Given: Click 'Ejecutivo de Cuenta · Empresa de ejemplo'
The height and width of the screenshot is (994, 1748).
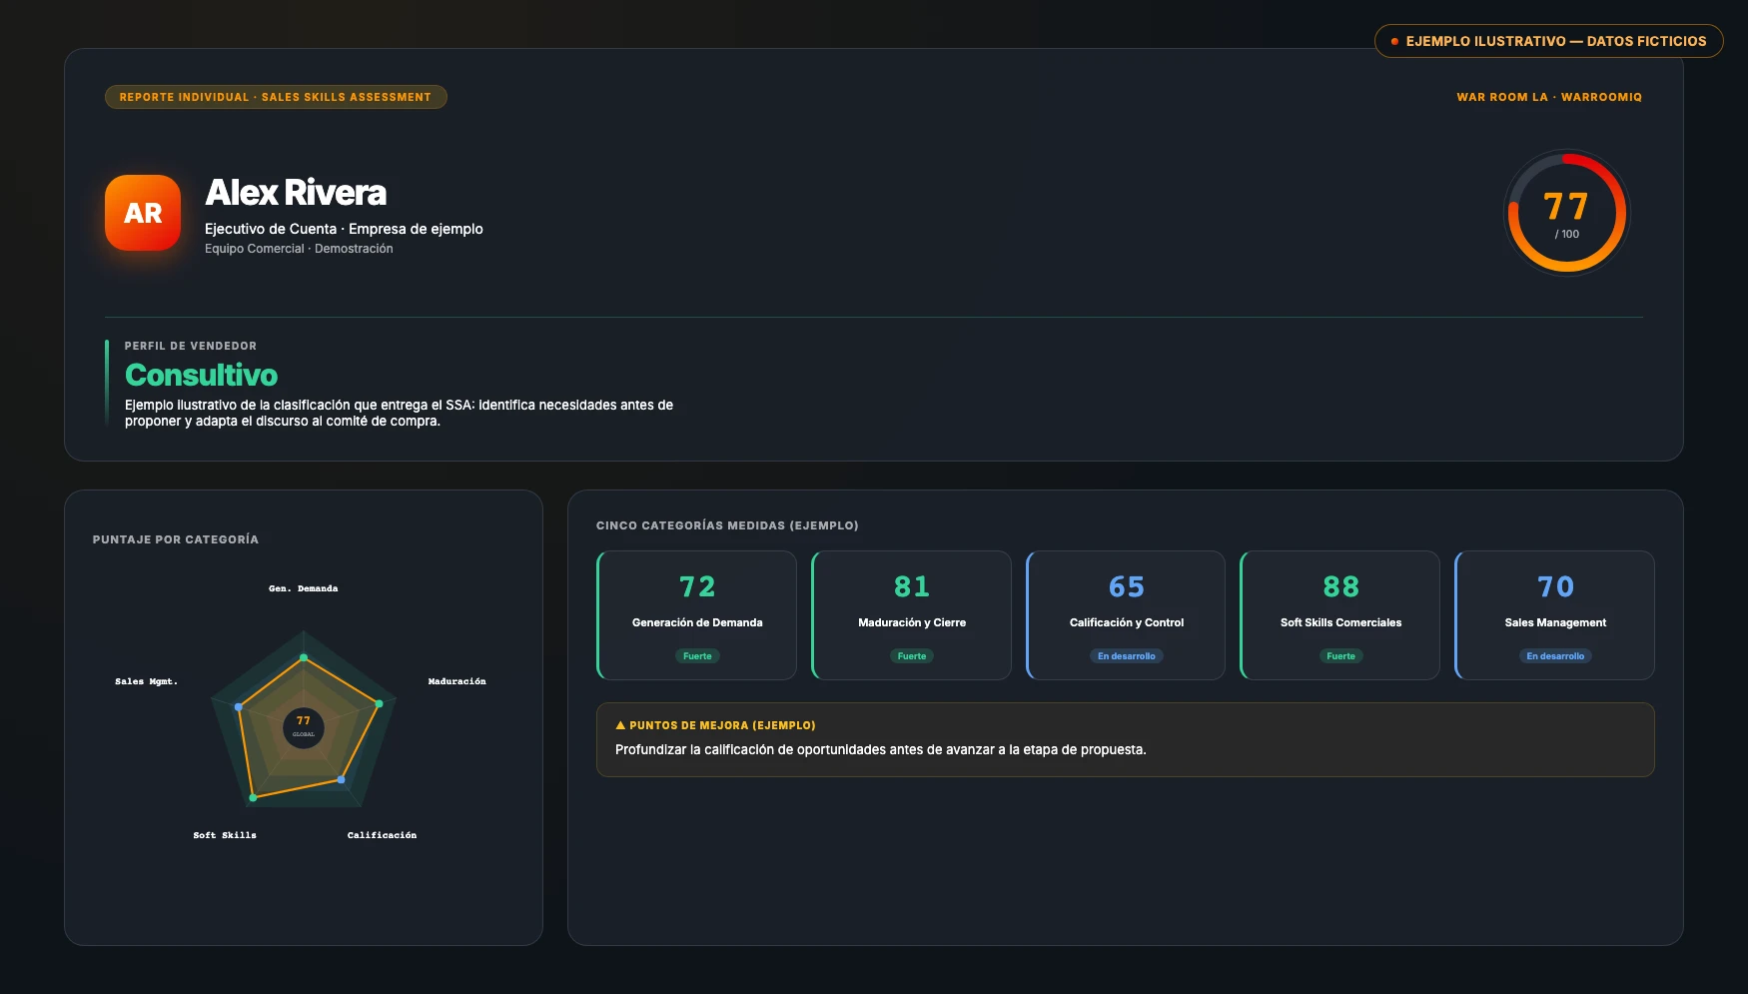Looking at the screenshot, I should pos(344,229).
